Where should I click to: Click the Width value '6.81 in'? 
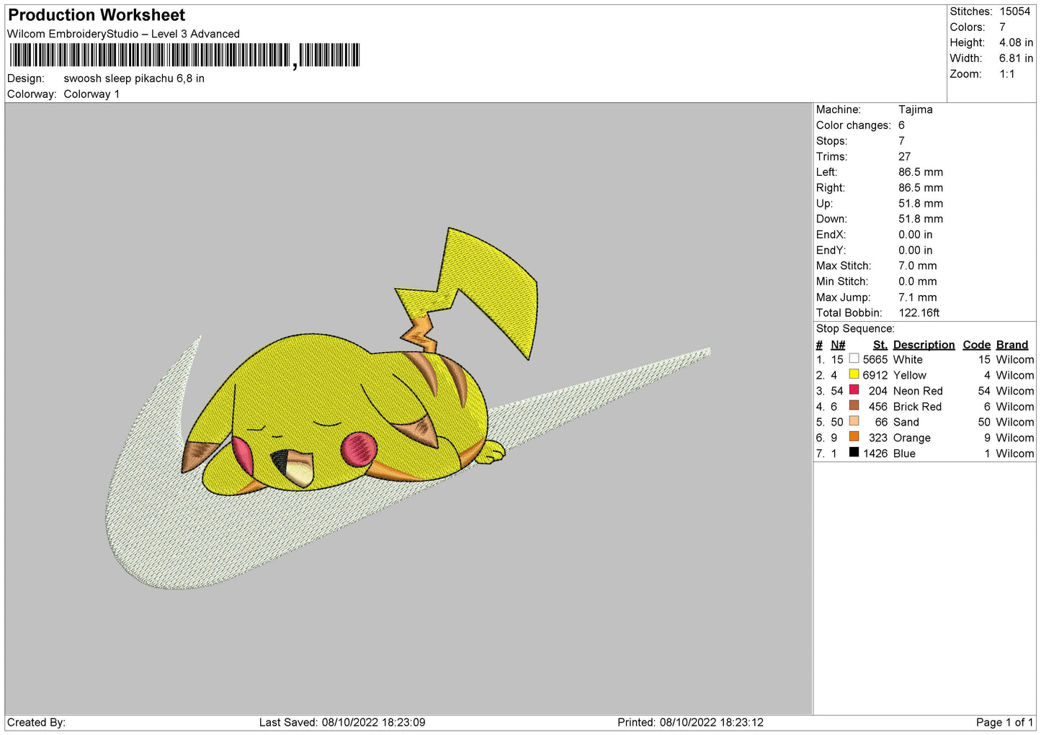click(1016, 58)
